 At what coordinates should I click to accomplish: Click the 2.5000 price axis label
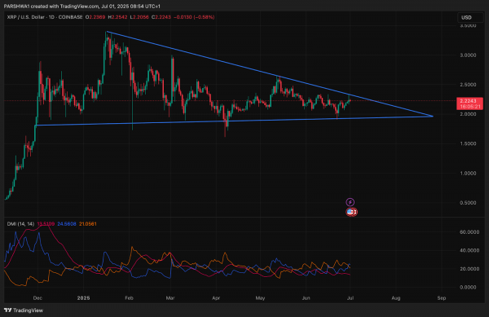pyautogui.click(x=468, y=85)
